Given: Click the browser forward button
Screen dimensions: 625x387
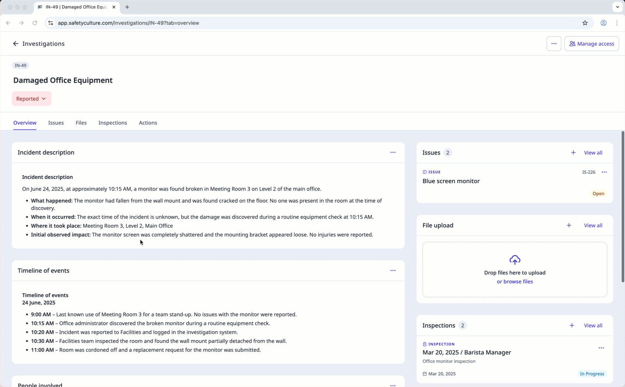Looking at the screenshot, I should tap(21, 23).
